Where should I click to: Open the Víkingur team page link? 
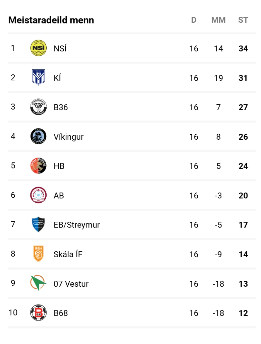tap(69, 137)
